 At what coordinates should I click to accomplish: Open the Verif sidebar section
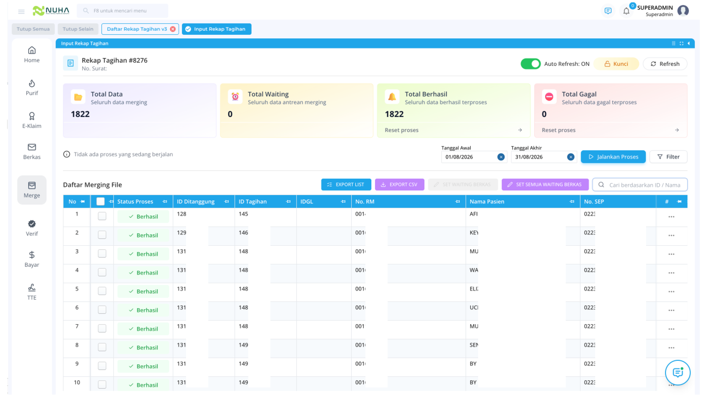(32, 228)
